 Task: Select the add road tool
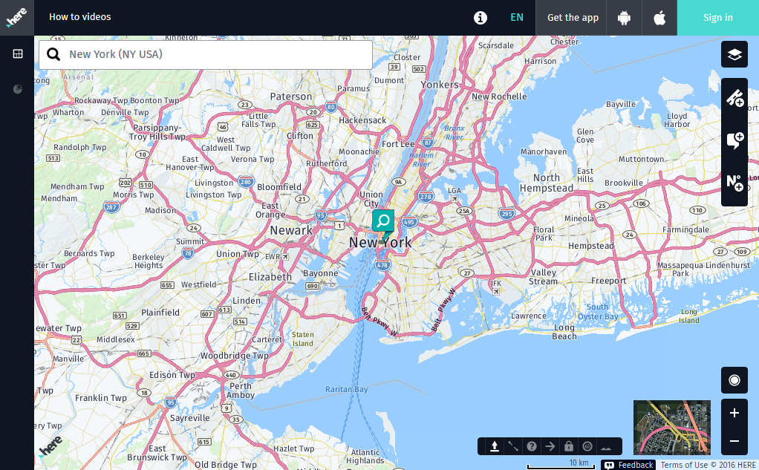coord(734,99)
